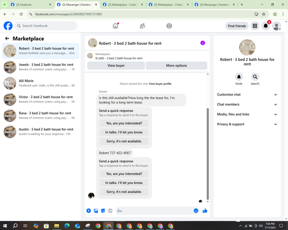Open Windows Start menu

click(x=5, y=226)
